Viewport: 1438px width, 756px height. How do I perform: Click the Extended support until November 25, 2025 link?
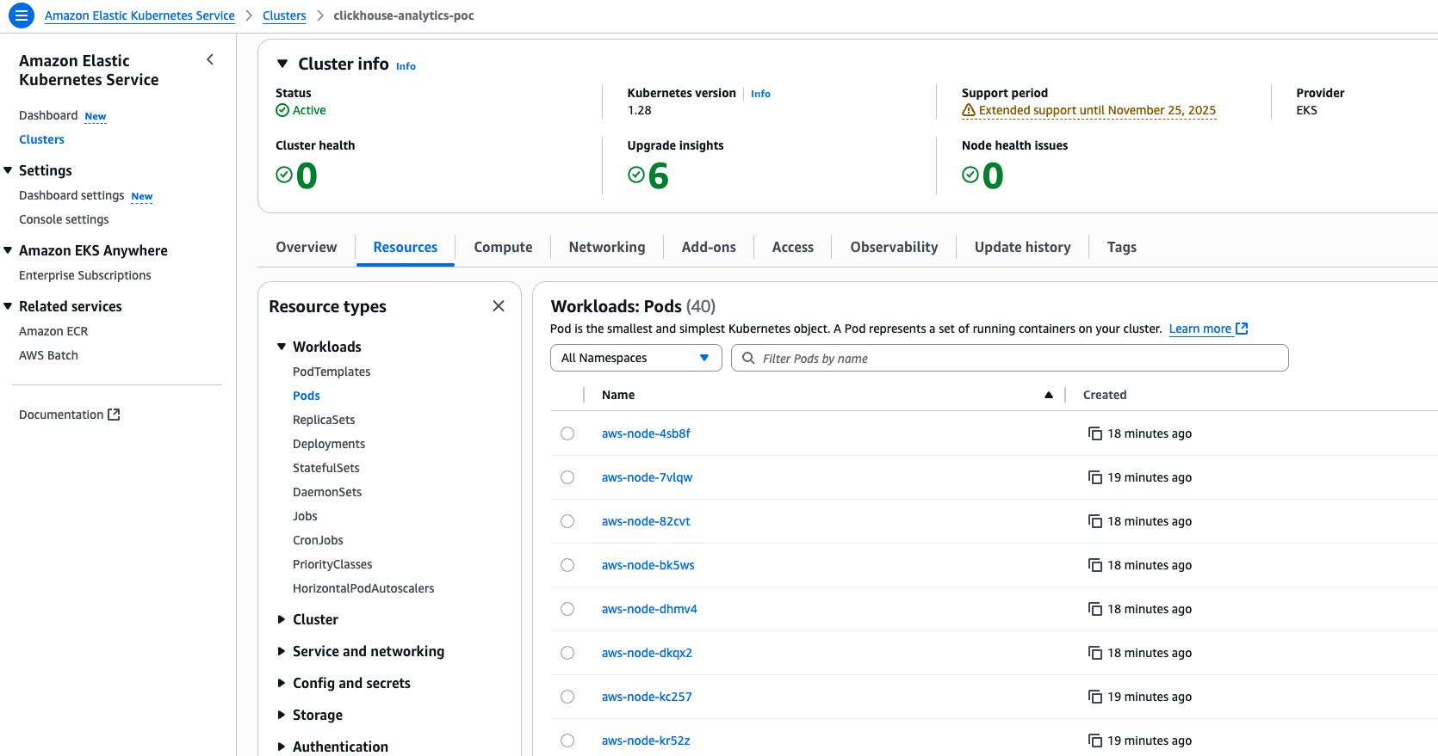tap(1097, 110)
